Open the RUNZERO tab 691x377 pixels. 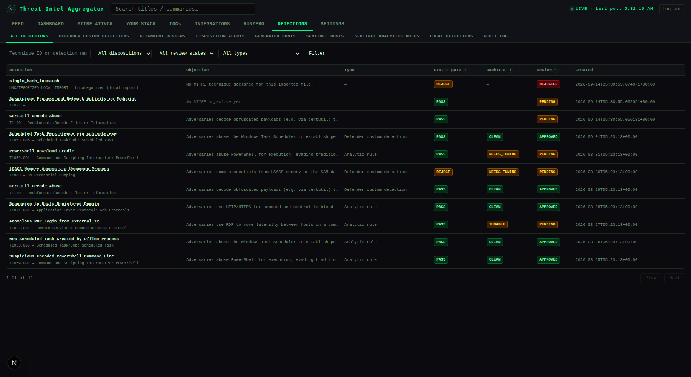[x=254, y=24]
